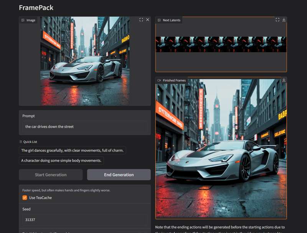Image resolution: width=307 pixels, height=233 pixels.
Task: Expand Next Latents preview to fullscreen
Action: [277, 20]
